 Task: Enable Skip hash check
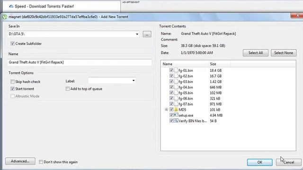pos(13,82)
